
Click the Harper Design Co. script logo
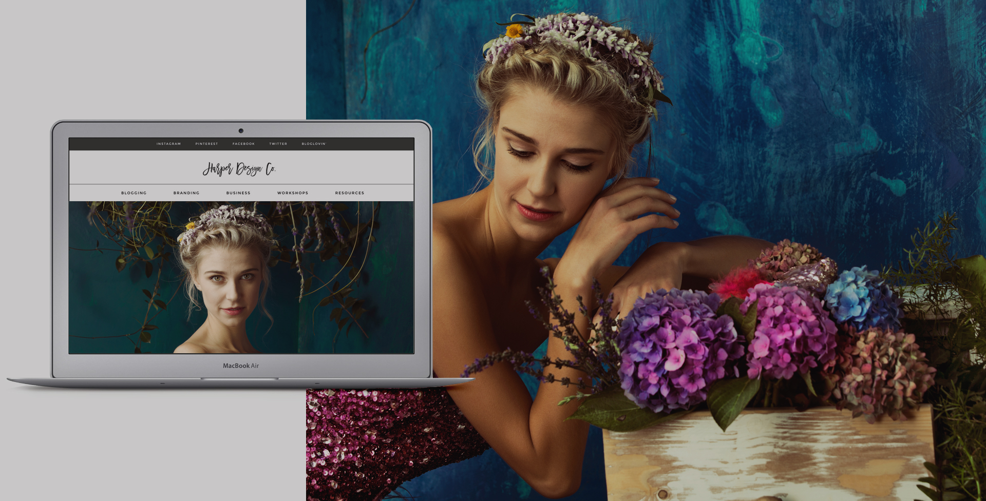click(240, 168)
